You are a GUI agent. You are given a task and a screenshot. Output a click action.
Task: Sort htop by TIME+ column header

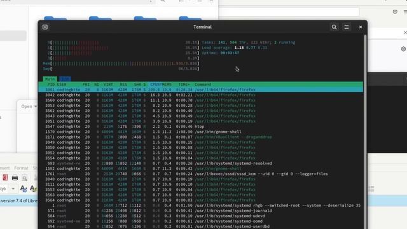184,85
